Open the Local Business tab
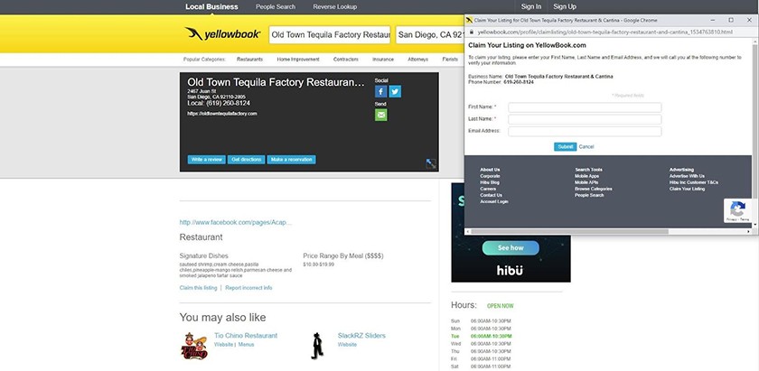 211,7
